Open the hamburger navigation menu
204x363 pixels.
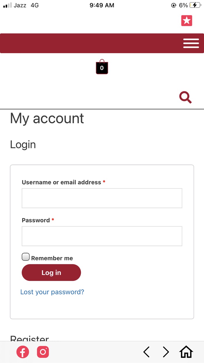click(191, 43)
